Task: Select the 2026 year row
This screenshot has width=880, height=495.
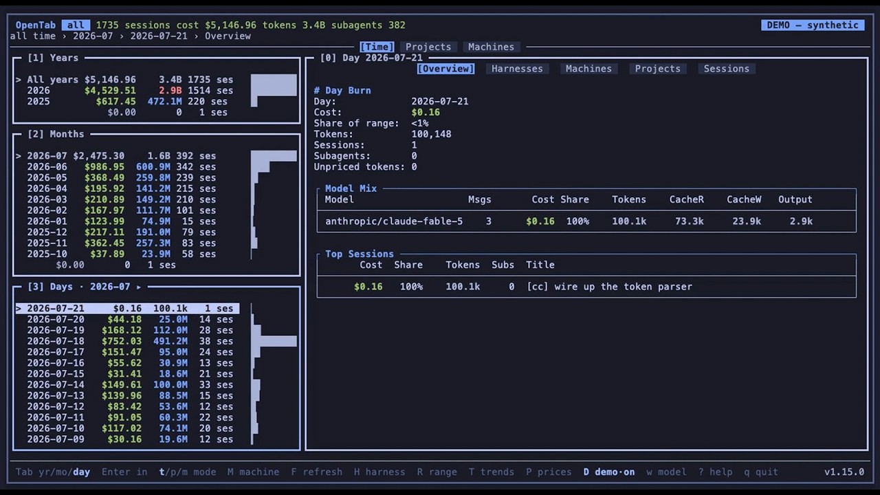Action: coord(127,91)
